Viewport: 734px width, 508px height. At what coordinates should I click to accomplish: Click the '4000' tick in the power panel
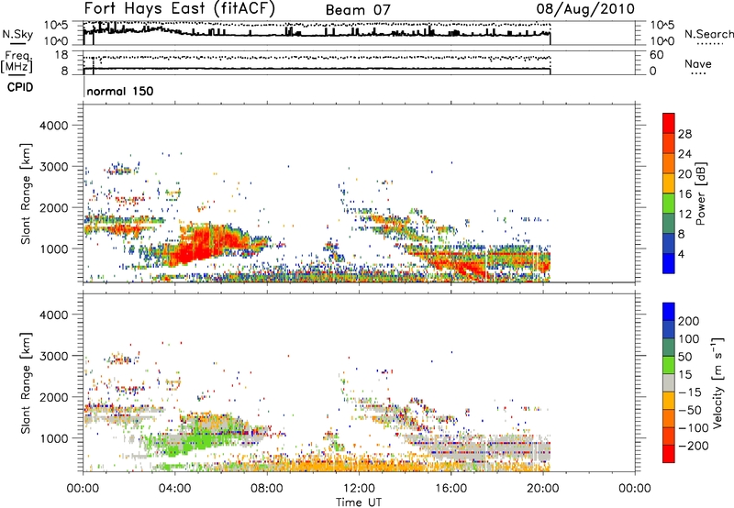point(53,126)
